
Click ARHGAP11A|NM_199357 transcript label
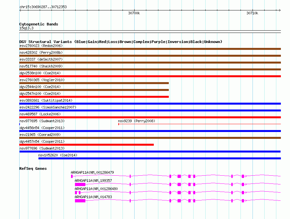(93, 181)
